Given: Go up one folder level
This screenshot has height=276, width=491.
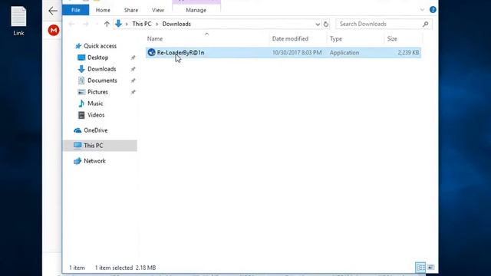Looking at the screenshot, I should click(107, 24).
